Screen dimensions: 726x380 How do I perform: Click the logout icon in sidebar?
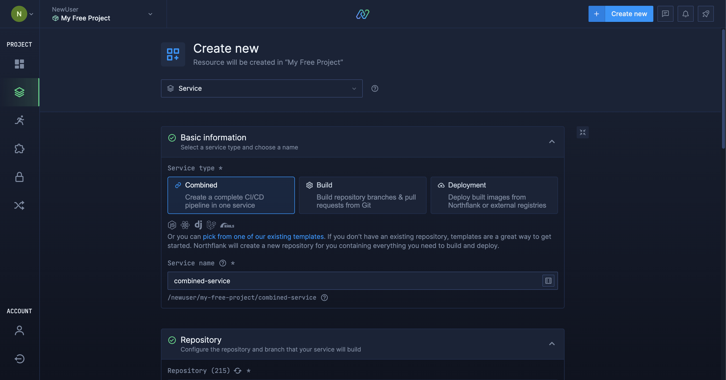click(x=19, y=359)
